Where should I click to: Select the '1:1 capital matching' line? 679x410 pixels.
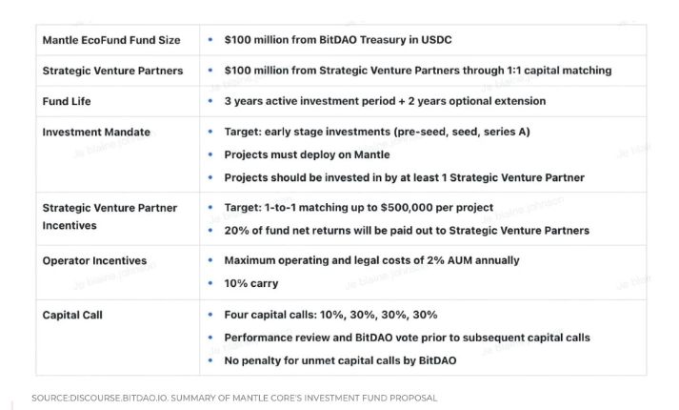[418, 71]
